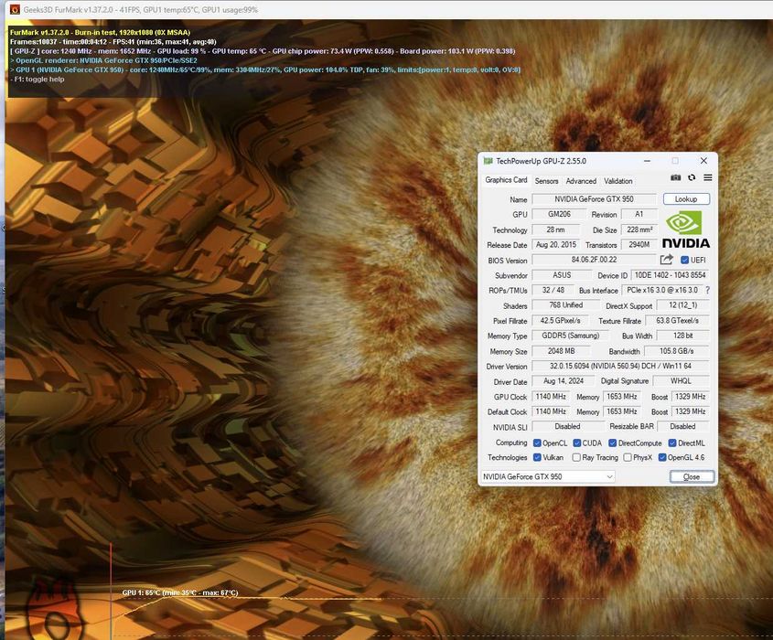Click the BIOS Version field 84.06.2F.00.22
Image resolution: width=773 pixels, height=640 pixels.
point(594,260)
